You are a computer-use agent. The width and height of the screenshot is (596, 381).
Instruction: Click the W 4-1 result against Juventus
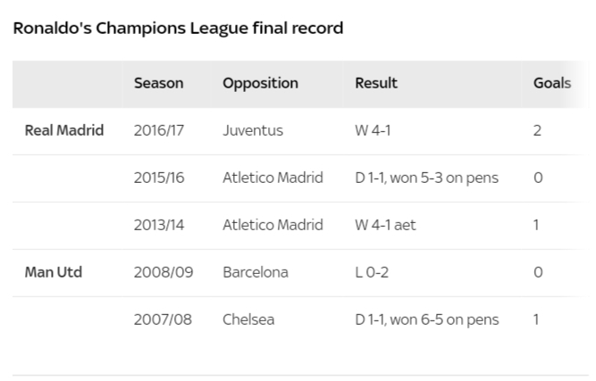[373, 130]
